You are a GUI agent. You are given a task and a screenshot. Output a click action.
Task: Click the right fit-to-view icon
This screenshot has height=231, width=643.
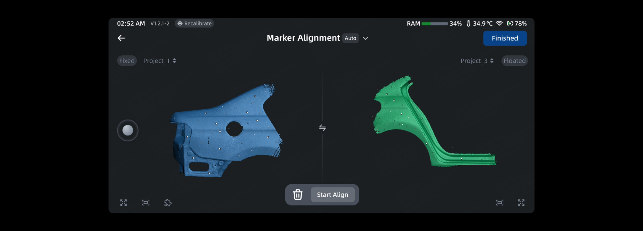click(499, 202)
